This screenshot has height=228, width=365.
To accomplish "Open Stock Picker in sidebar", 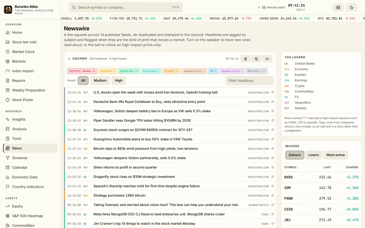I will coord(30,100).
